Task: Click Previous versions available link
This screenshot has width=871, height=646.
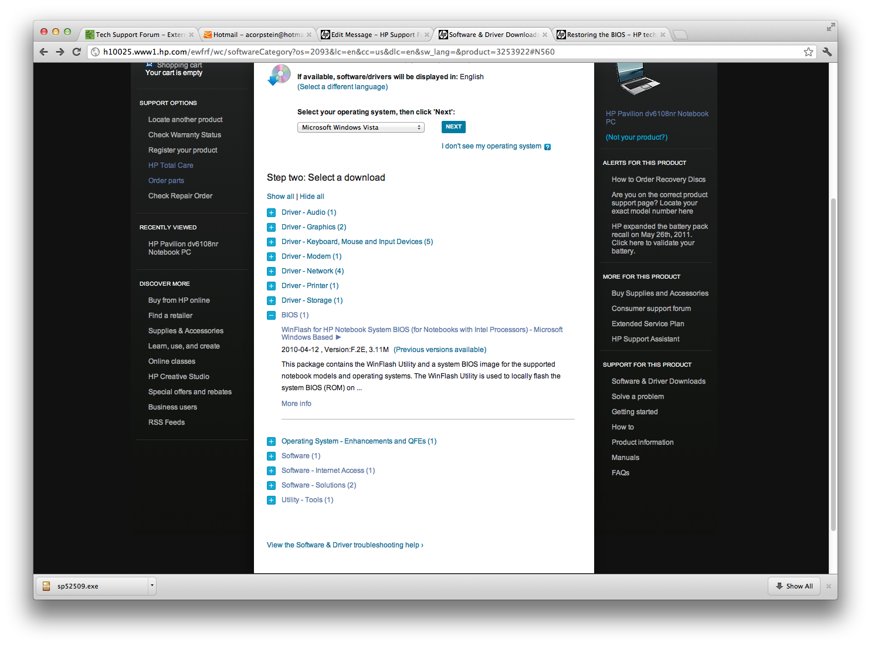Action: point(440,350)
